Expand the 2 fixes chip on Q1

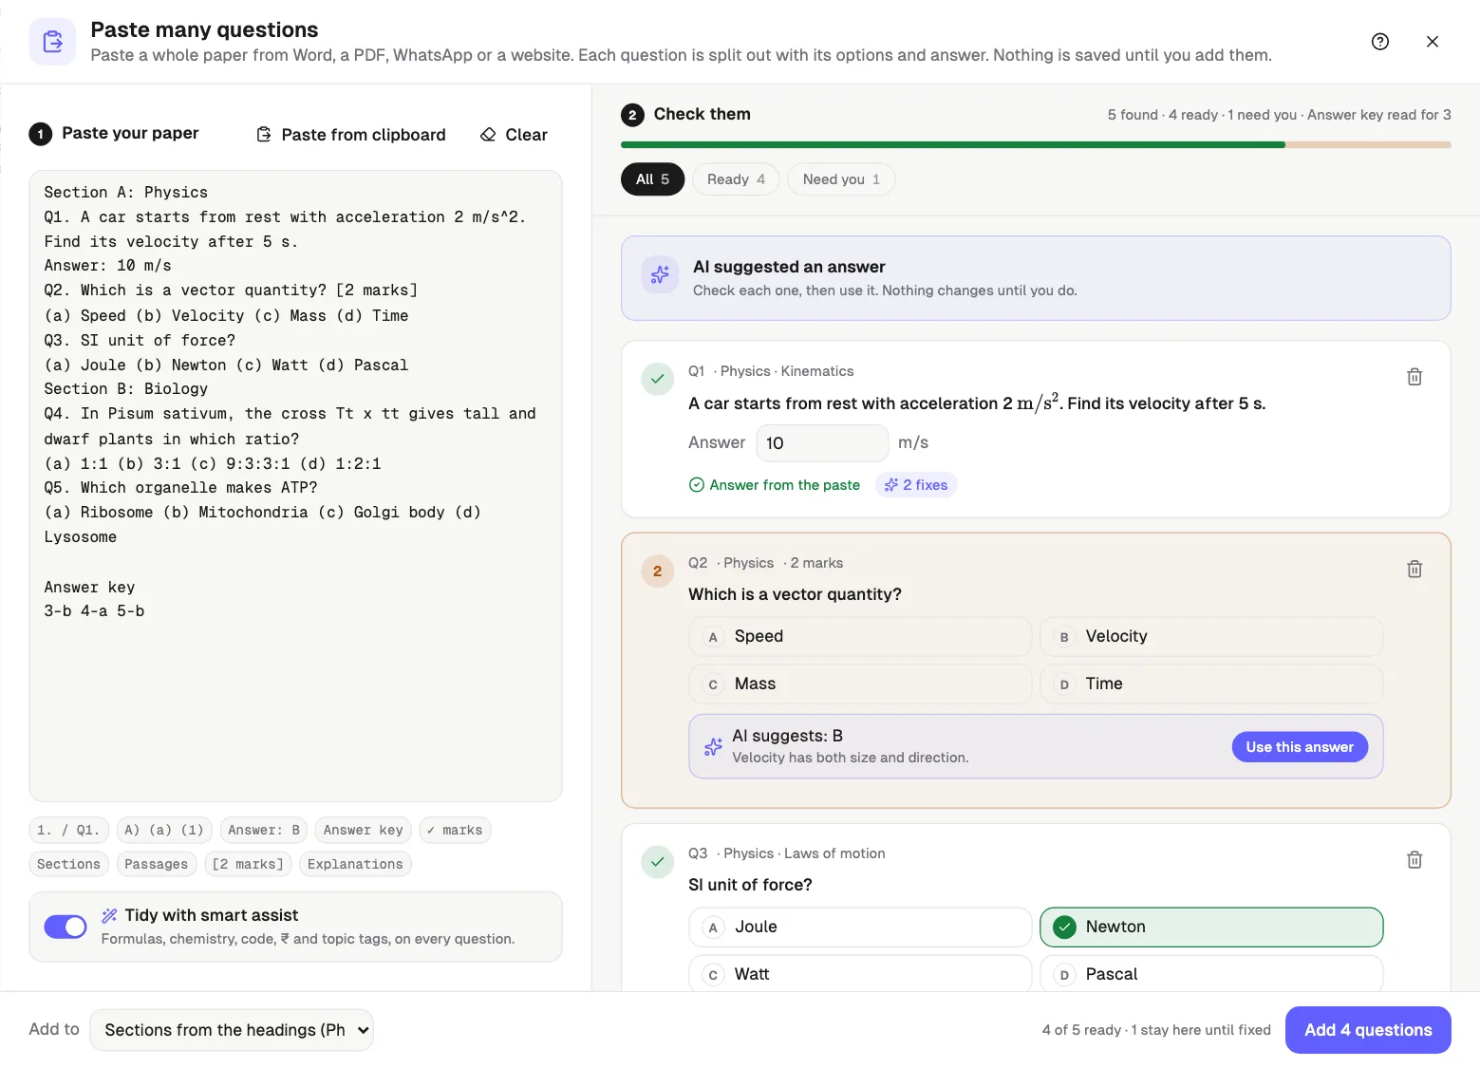[x=916, y=485]
